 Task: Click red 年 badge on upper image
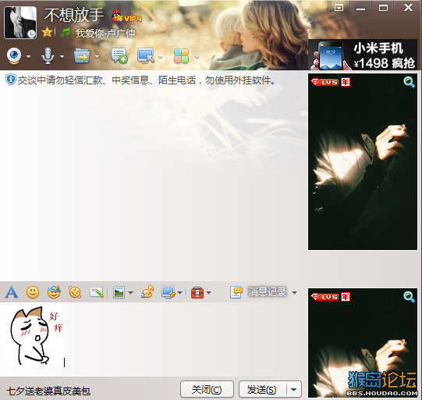[346, 82]
